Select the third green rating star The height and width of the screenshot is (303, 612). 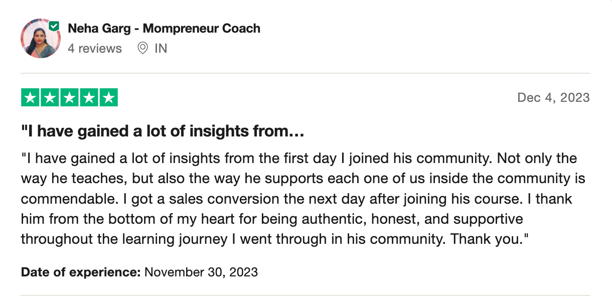click(x=69, y=97)
